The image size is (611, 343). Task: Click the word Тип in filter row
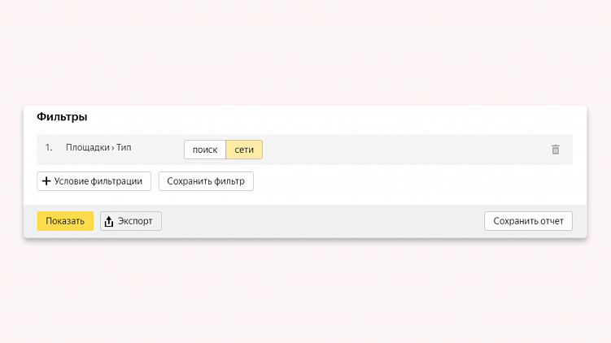tap(124, 148)
